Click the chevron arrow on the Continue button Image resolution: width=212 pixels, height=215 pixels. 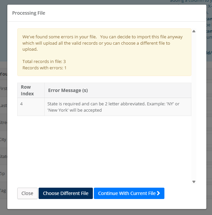tap(158, 193)
